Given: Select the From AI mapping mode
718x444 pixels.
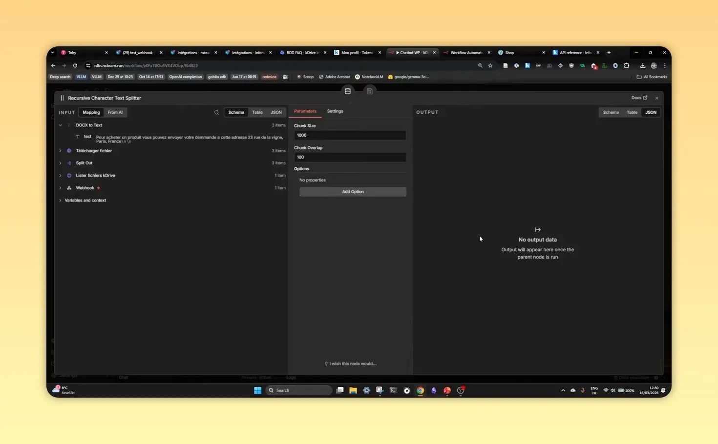Looking at the screenshot, I should tap(115, 112).
